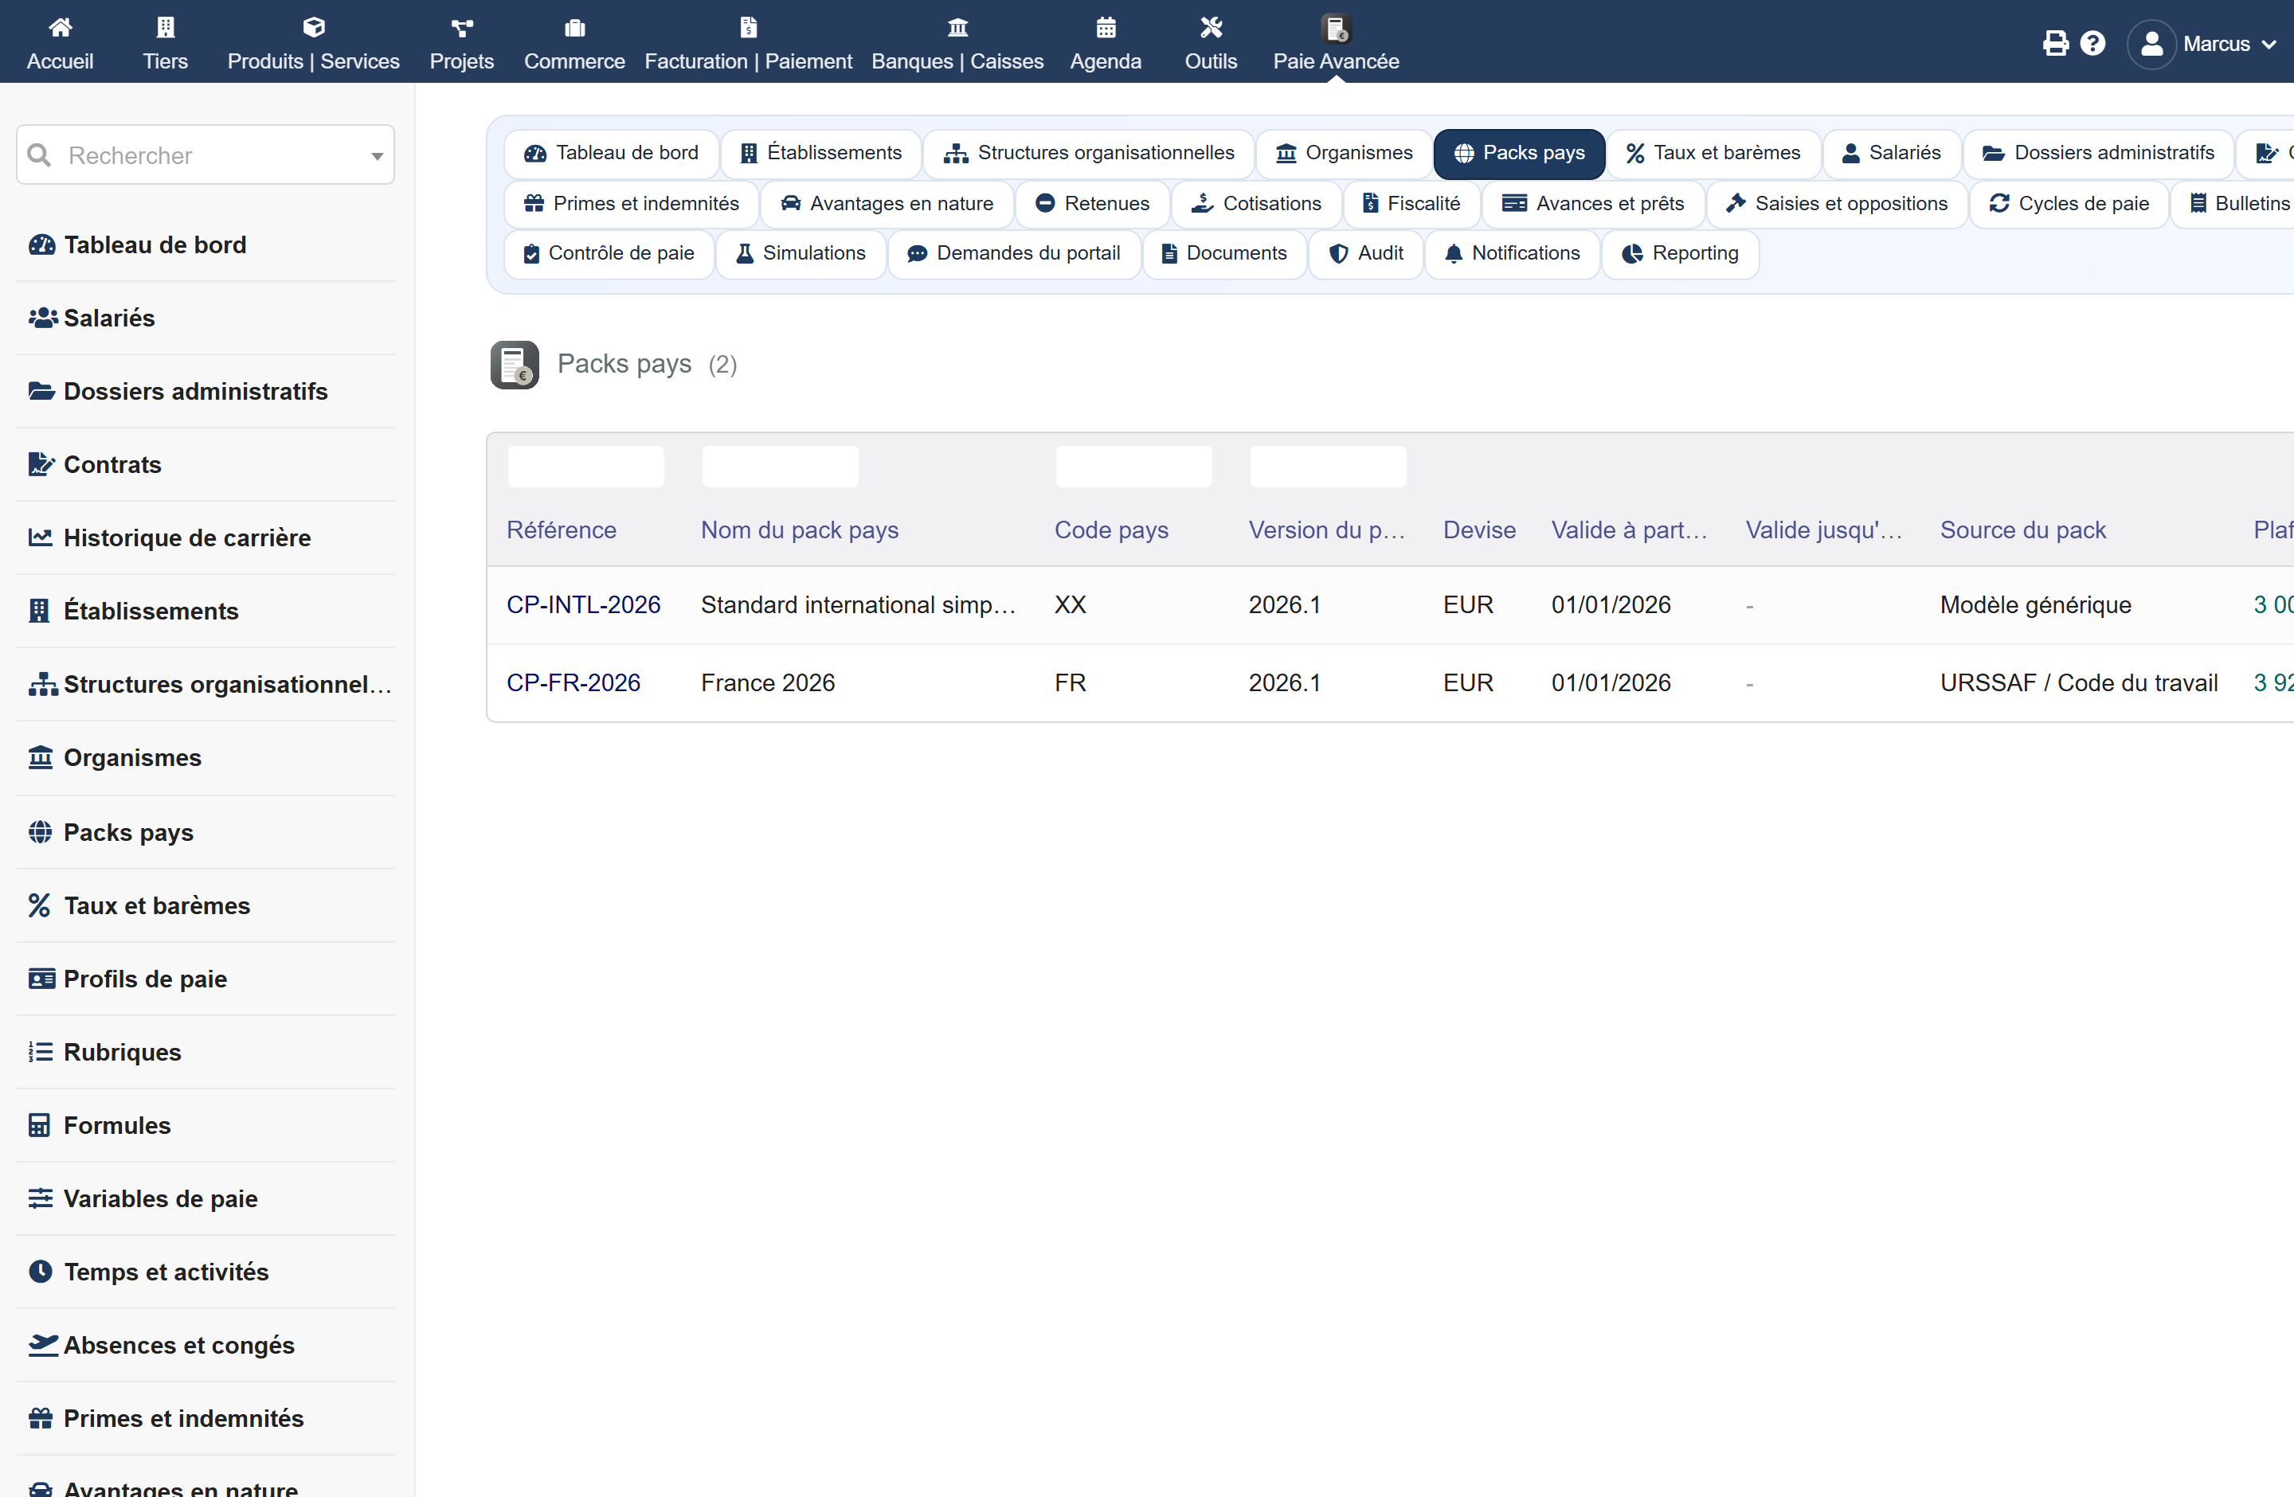Expand the Marcus user menu chevron
The width and height of the screenshot is (2294, 1497).
(2269, 45)
